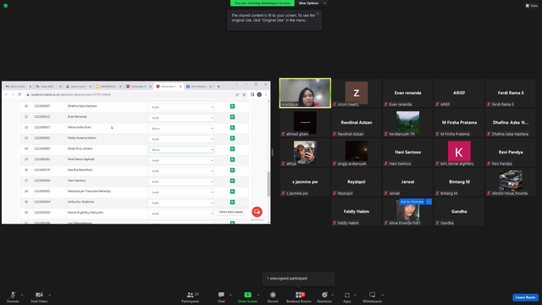Open attendance dropdown for Evan Renanda
Viewport: 542px width, 305px height.
pos(181,118)
